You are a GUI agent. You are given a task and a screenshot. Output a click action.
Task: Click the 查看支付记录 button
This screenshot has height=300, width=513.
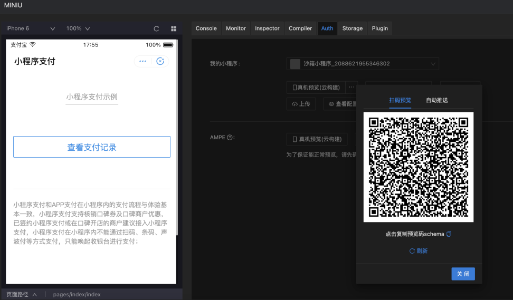pyautogui.click(x=92, y=147)
